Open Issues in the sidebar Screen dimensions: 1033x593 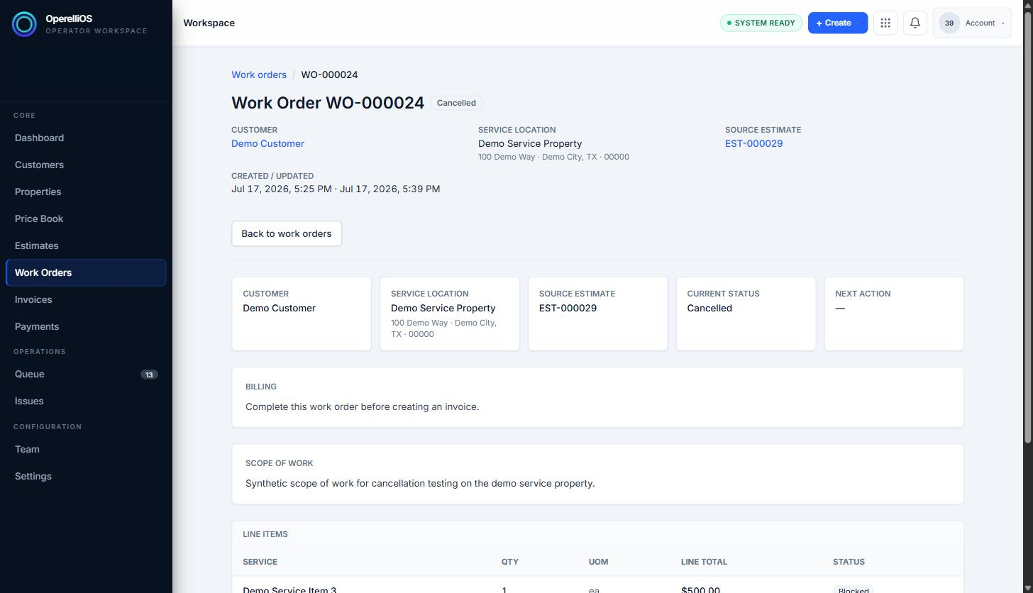coord(86,401)
